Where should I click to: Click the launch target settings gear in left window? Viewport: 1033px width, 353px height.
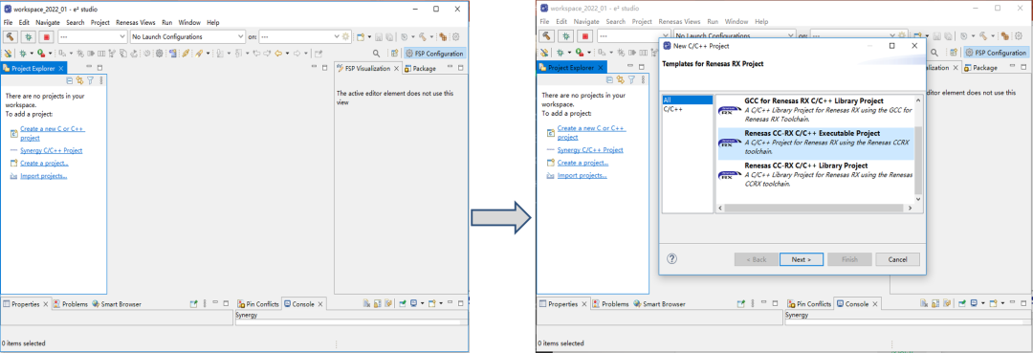[345, 37]
